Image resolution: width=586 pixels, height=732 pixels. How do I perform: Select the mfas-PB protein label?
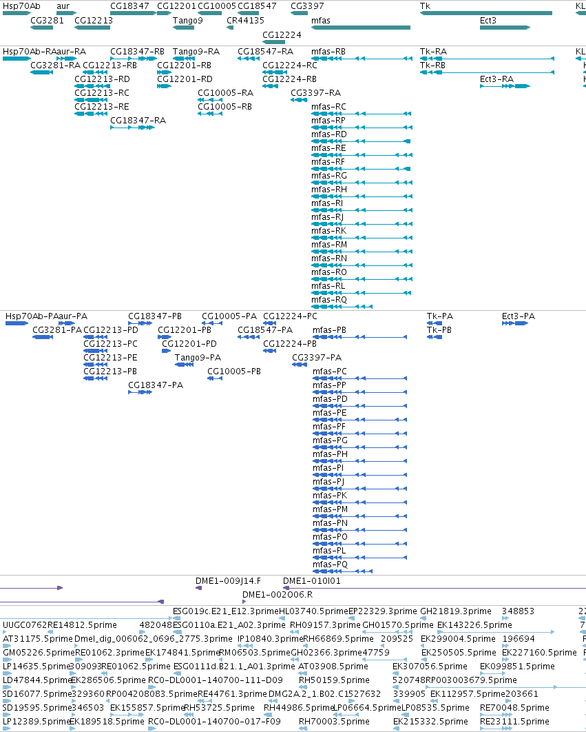click(329, 330)
